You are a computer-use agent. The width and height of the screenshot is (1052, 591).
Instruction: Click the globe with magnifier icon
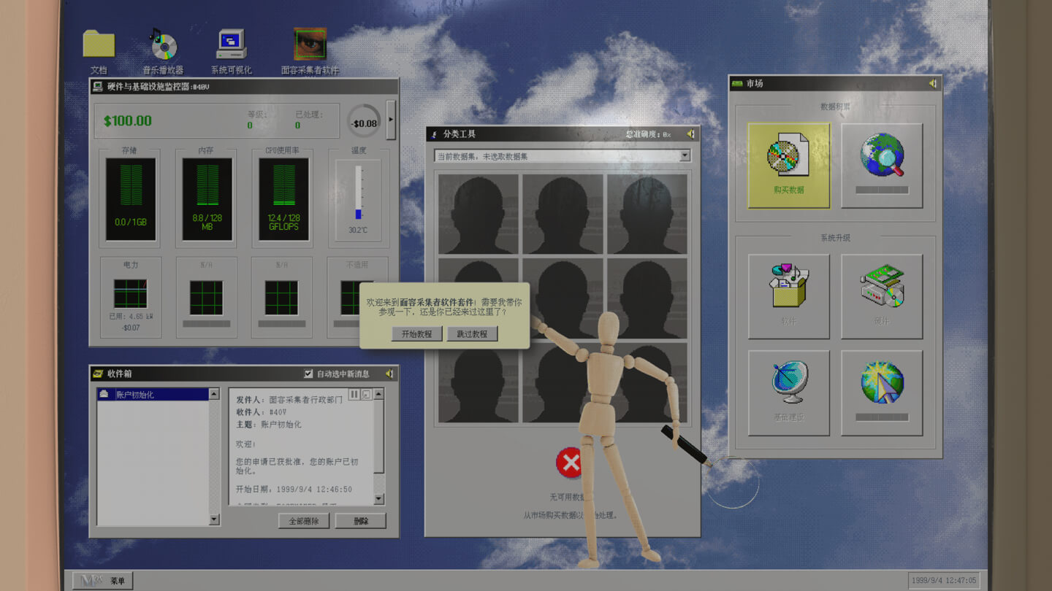tap(881, 164)
